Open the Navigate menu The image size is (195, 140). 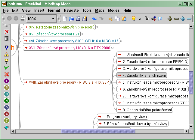pos(71,10)
